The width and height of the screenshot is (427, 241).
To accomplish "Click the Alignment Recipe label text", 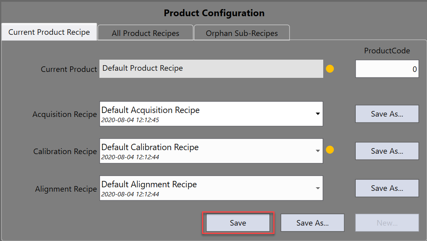I will (66, 189).
